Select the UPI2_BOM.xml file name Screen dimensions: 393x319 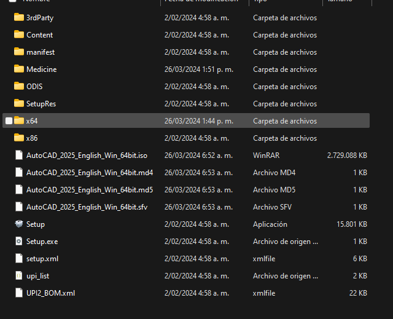click(50, 293)
